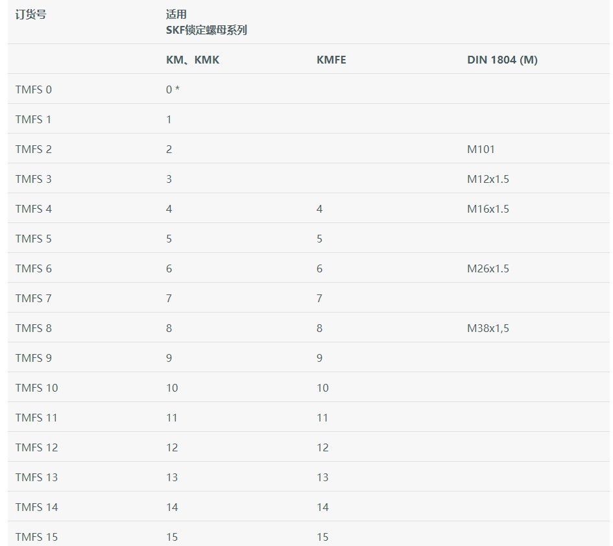This screenshot has width=613, height=546.
Task: Click the SKF锁定螺母系列 header text
Action: pos(206,30)
